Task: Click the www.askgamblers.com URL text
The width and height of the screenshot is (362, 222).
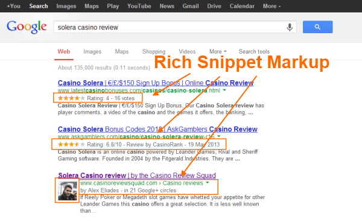Action: [x=136, y=136]
